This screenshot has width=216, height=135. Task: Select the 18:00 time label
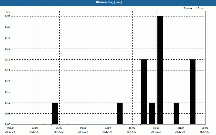click(156, 128)
